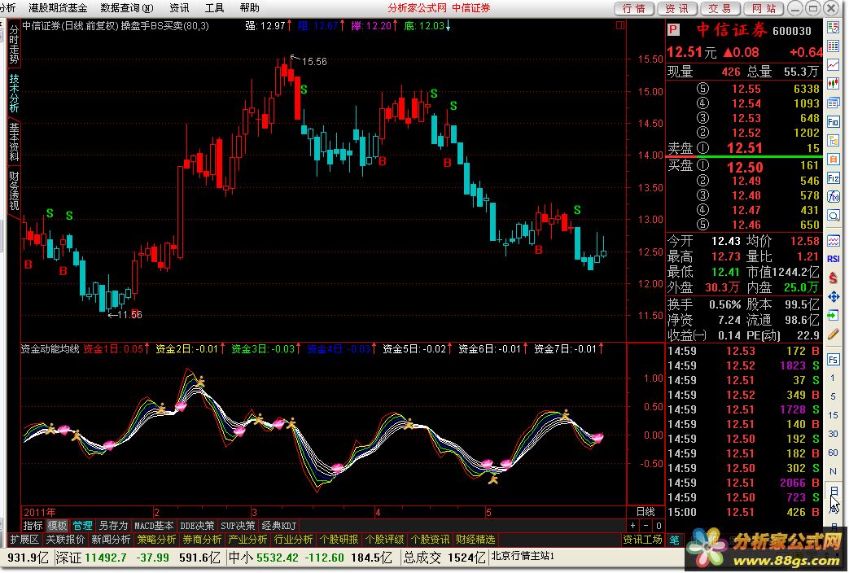
Task: Click the orange 自 self-selected stocks icon
Action: pos(833,160)
